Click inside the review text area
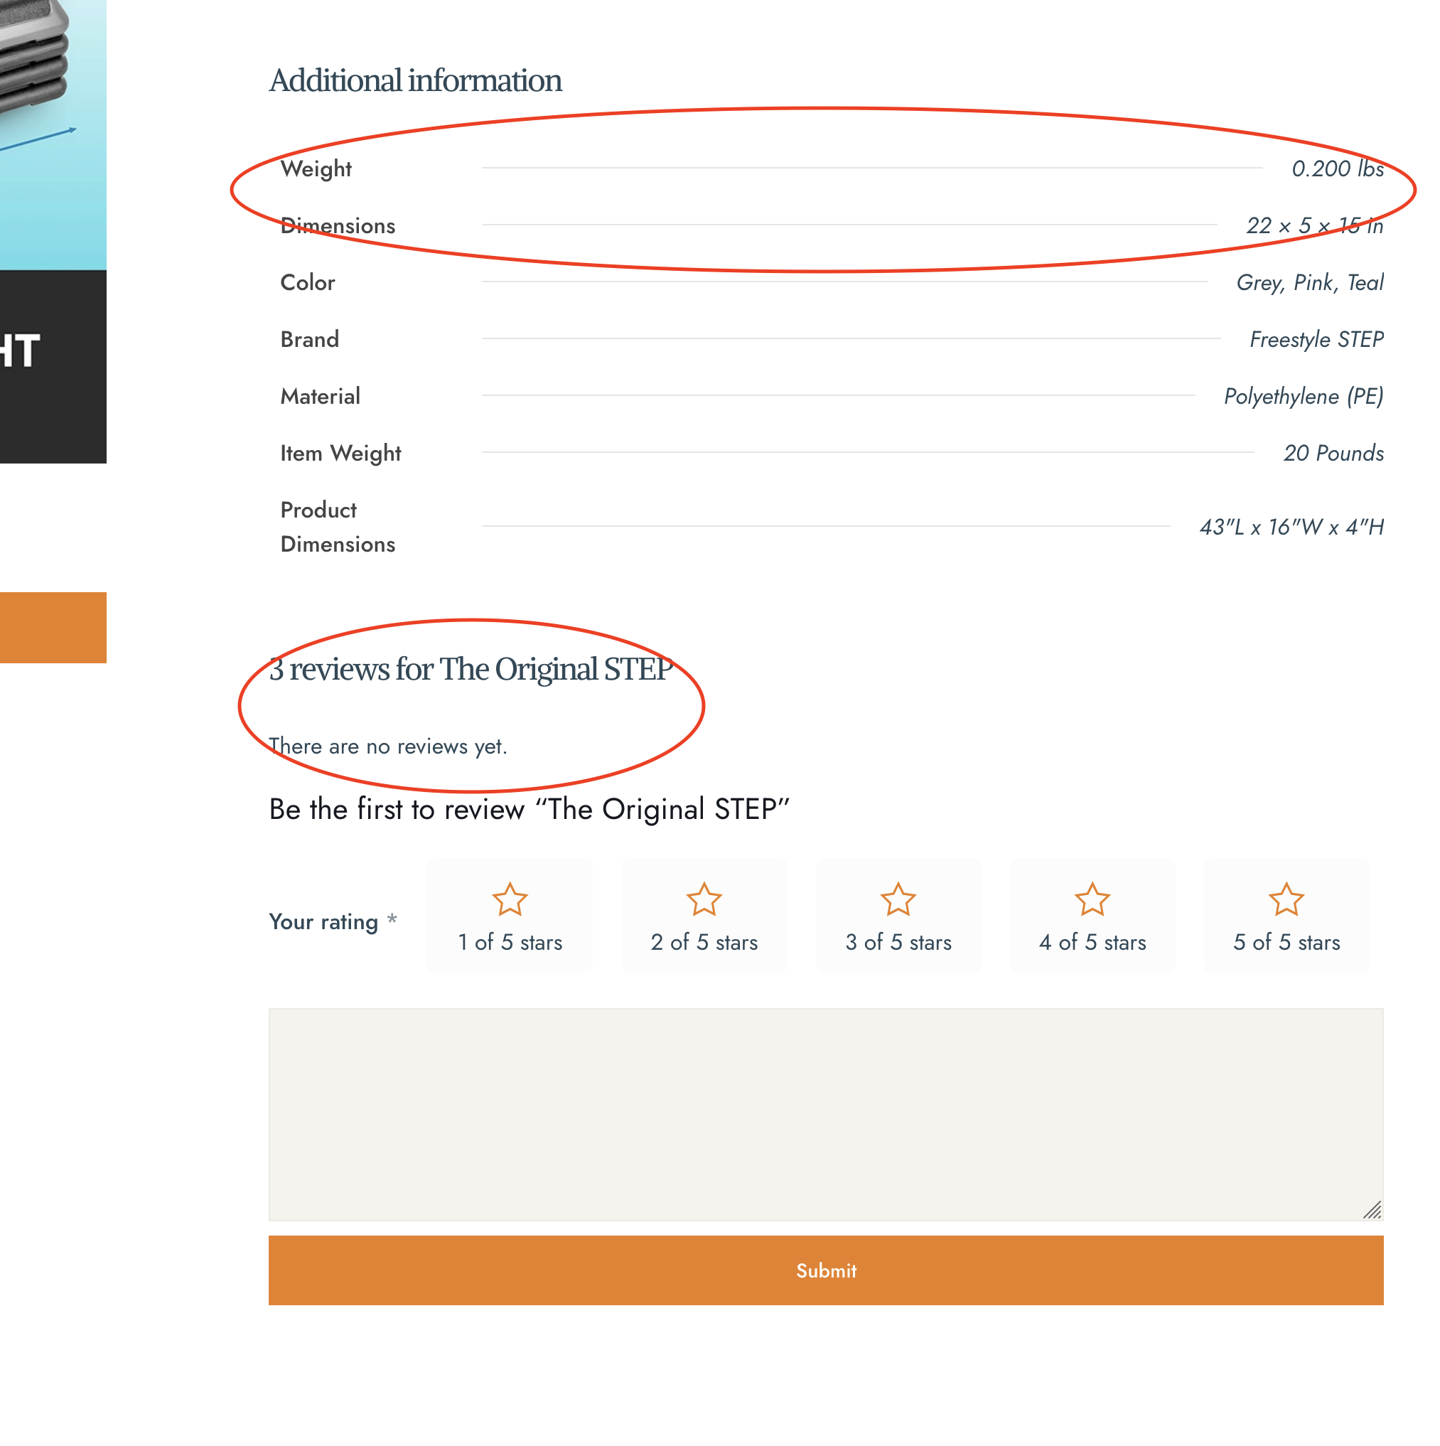This screenshot has width=1440, height=1446. (825, 1114)
